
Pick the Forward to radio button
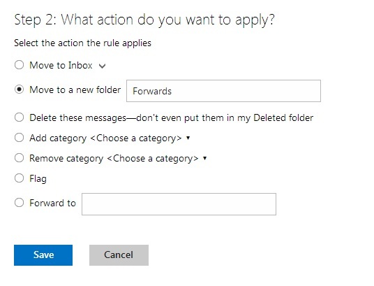click(19, 203)
